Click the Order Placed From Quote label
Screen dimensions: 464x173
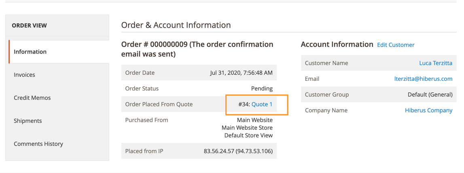click(159, 104)
